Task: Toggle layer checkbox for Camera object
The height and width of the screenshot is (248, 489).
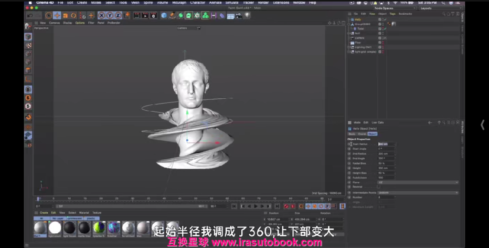Action: pyautogui.click(x=380, y=38)
